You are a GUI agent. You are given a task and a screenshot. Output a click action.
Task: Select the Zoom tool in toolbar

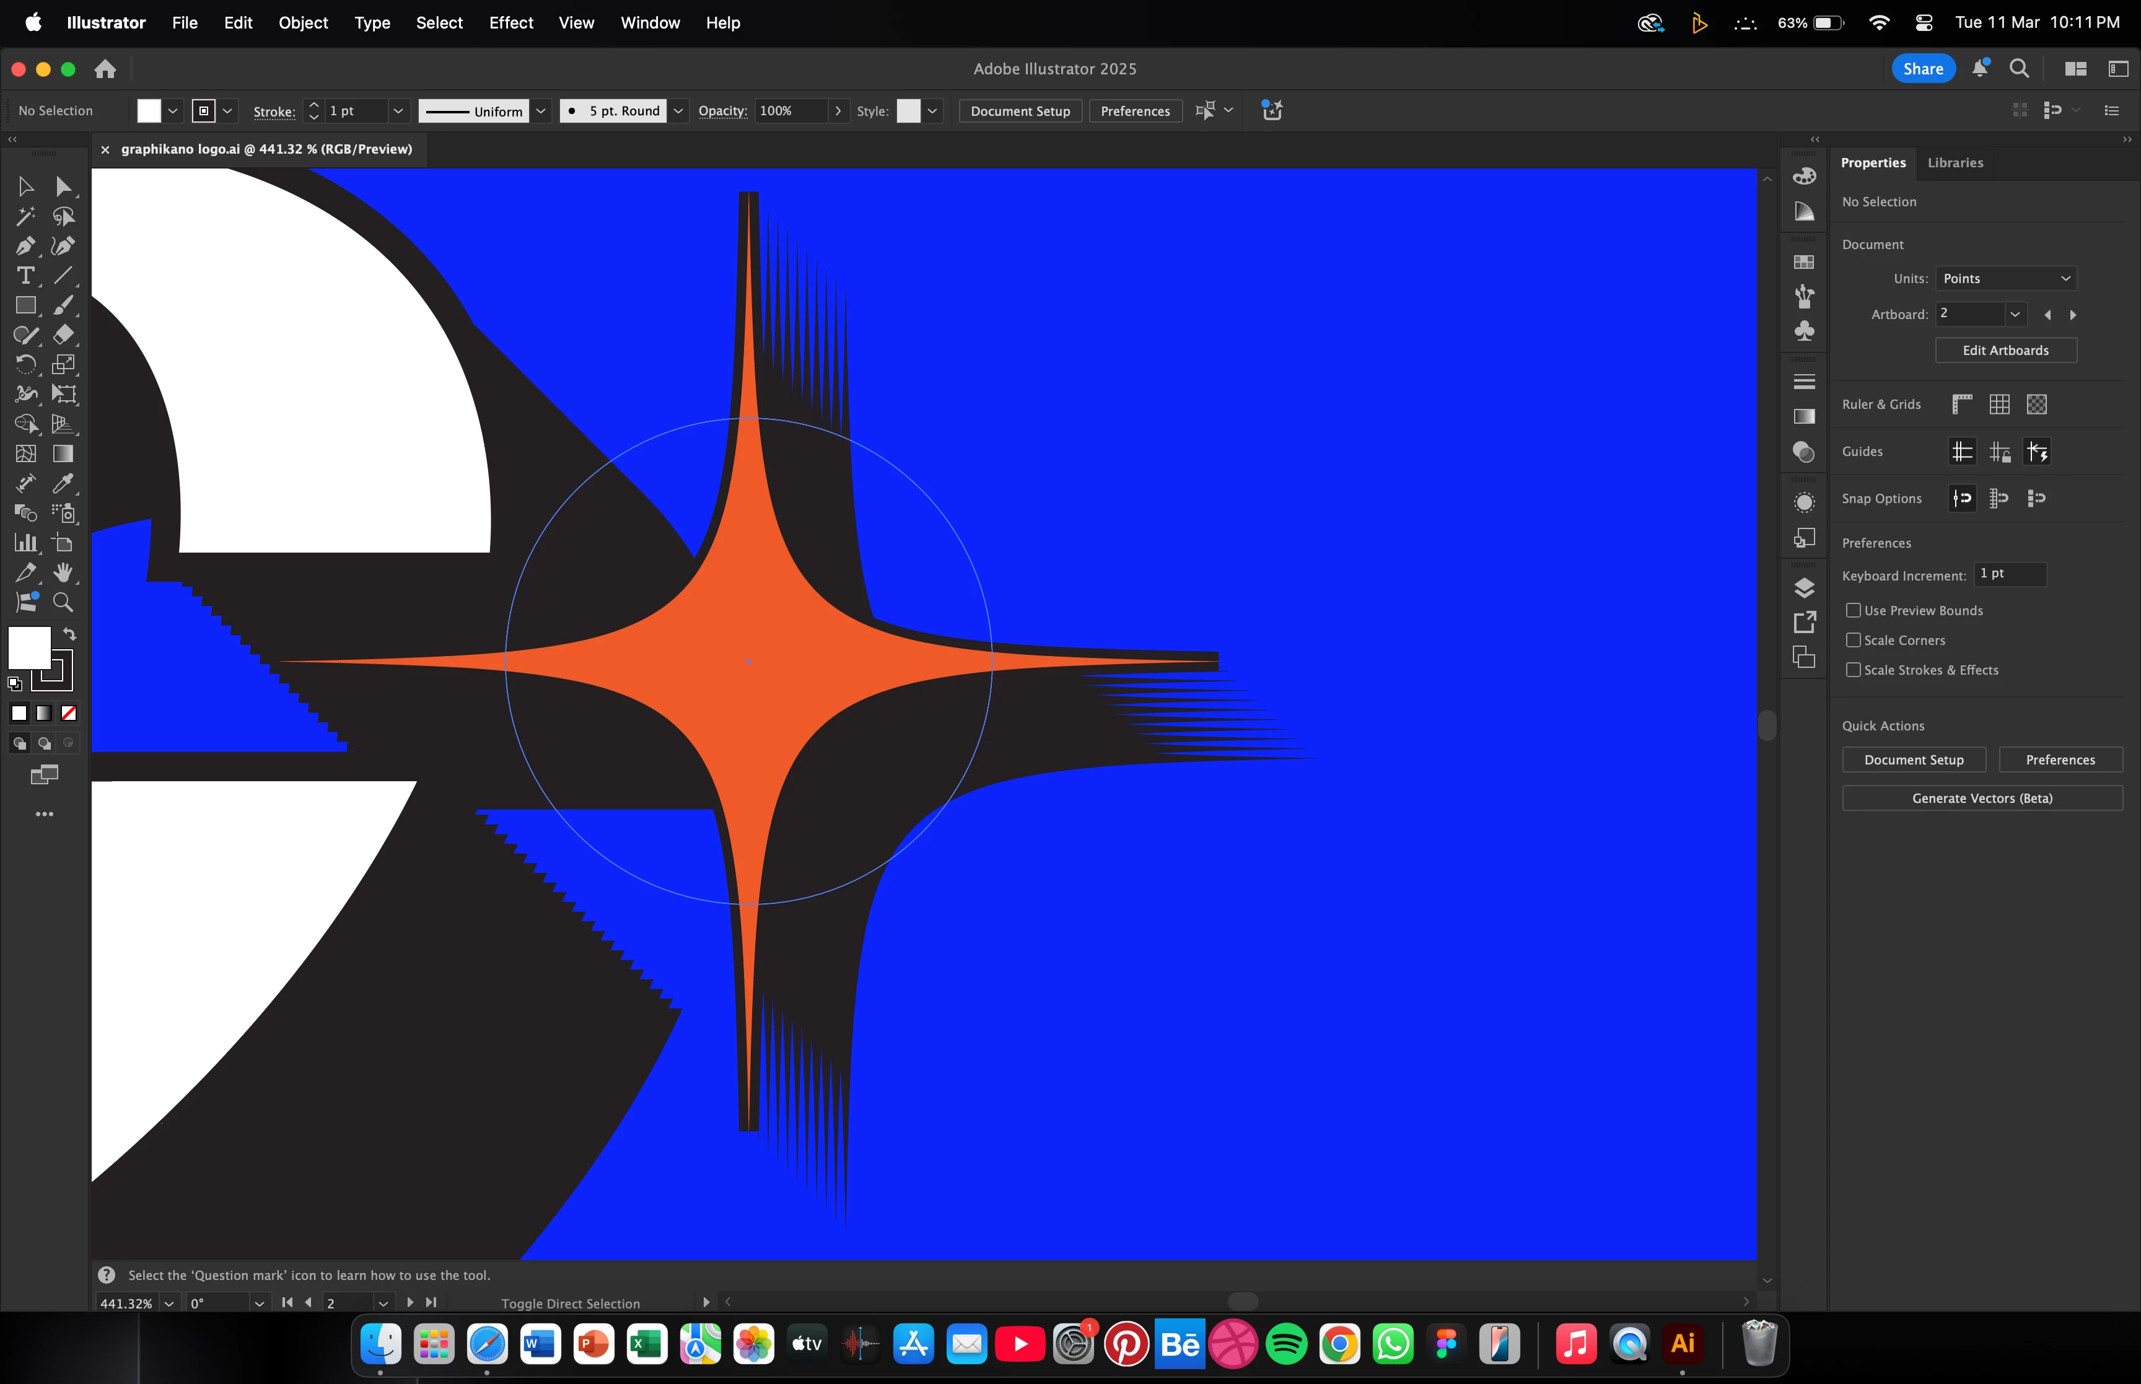(62, 602)
